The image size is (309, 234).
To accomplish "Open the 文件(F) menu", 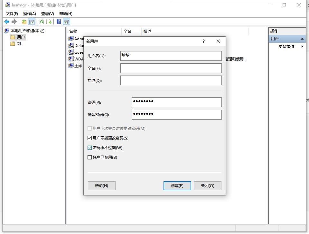I will pyautogui.click(x=12, y=14).
